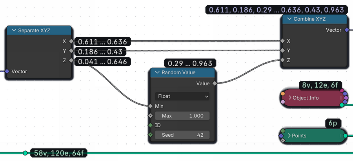Collapse the Separate XYZ node
The height and width of the screenshot is (161, 353).
coord(14,31)
